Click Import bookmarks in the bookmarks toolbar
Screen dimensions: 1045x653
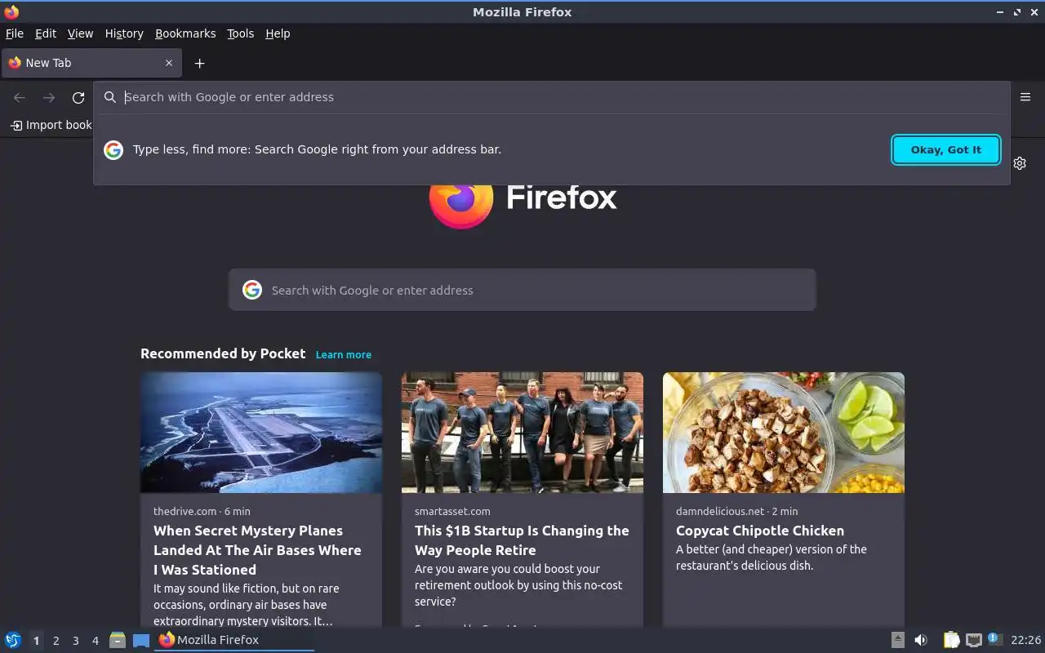click(51, 125)
